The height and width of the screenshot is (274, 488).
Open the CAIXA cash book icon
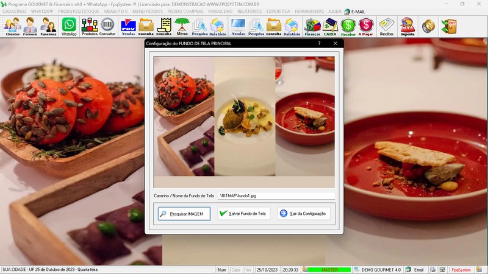tap(330, 27)
